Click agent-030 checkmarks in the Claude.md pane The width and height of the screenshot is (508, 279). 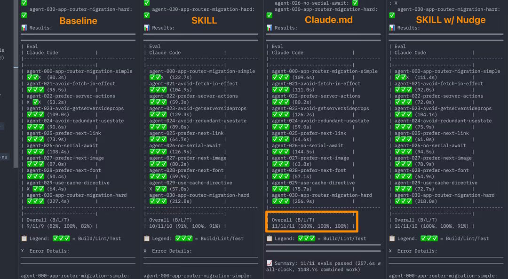click(281, 201)
